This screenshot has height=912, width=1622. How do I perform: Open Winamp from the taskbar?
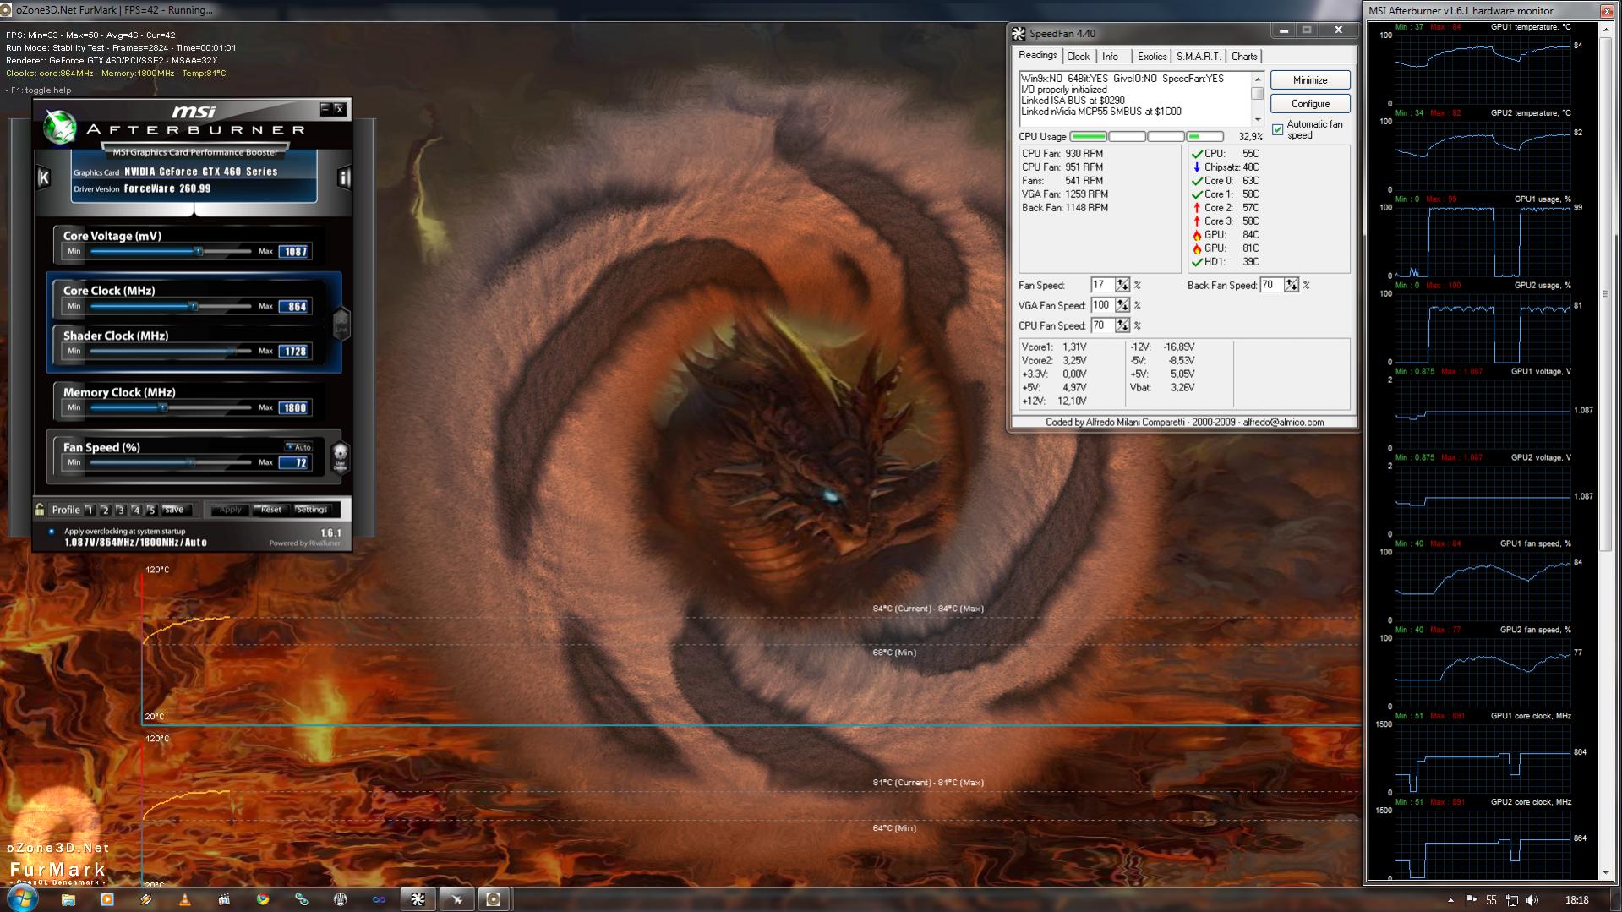[x=146, y=899]
